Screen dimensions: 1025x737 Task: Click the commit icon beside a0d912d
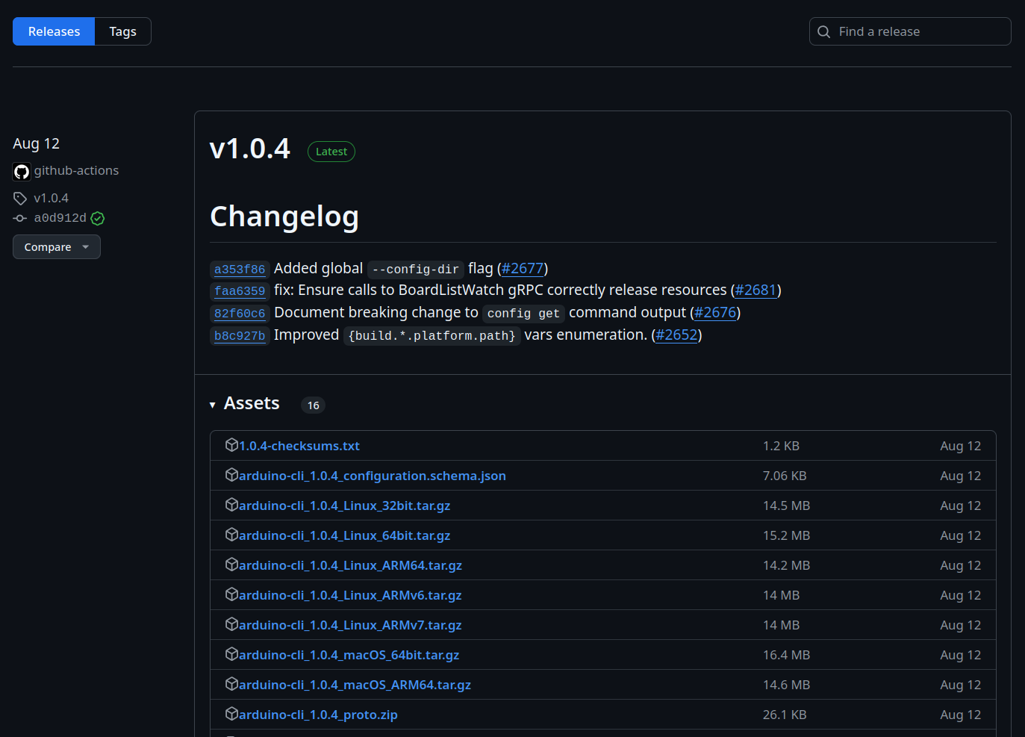click(x=20, y=218)
